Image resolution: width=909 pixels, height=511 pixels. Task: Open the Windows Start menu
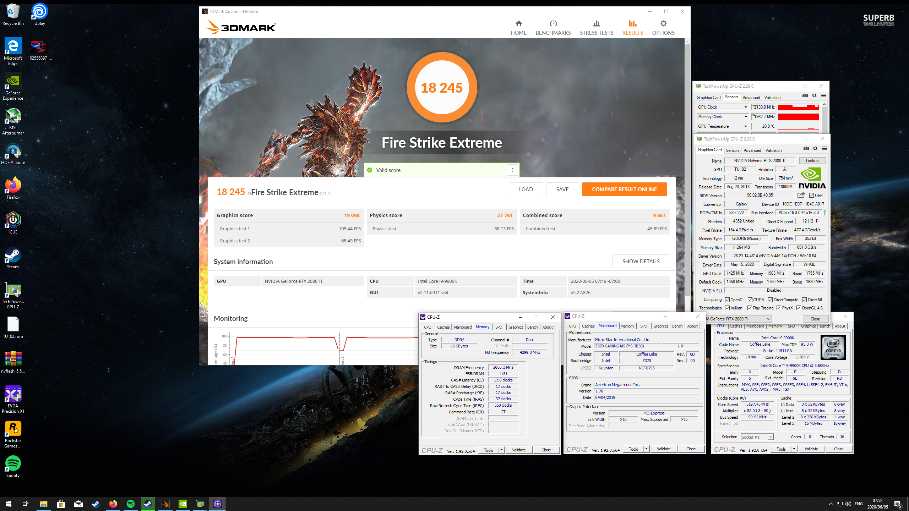point(9,504)
